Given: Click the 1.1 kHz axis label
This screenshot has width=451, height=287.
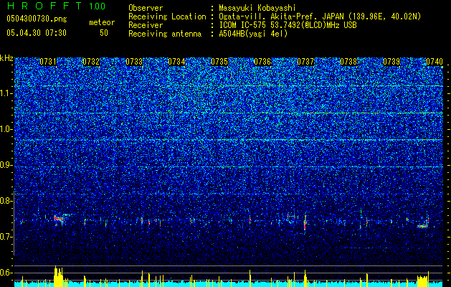Looking at the screenshot, I should coord(6,93).
